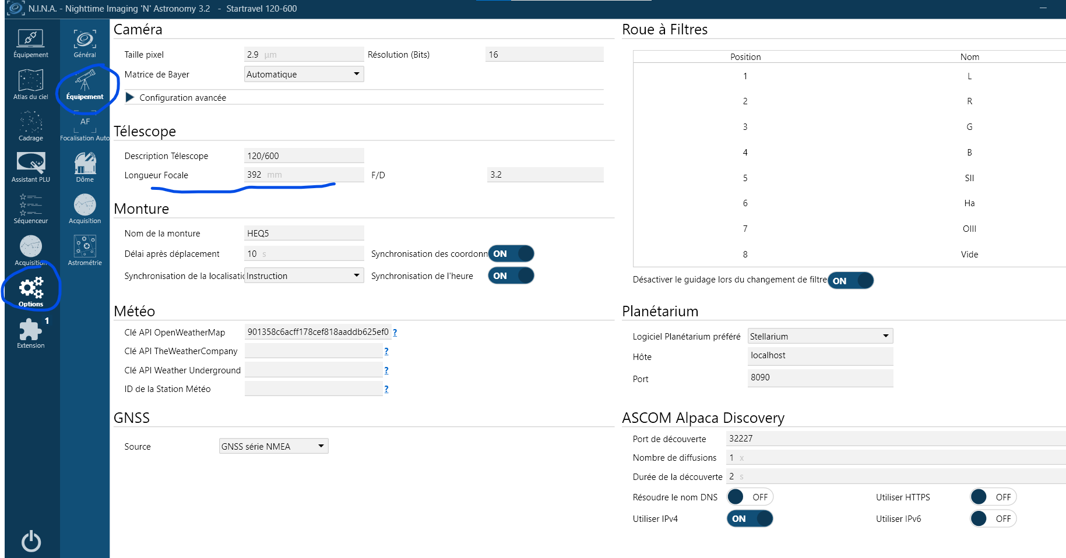Screen dimensions: 1066x558
Task: Switch to the Focalisation Auto tab
Action: [85, 126]
